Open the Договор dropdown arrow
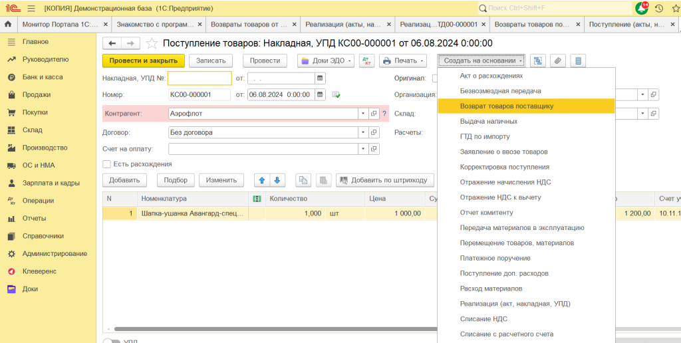Viewport: 681px width, 343px height. click(363, 132)
